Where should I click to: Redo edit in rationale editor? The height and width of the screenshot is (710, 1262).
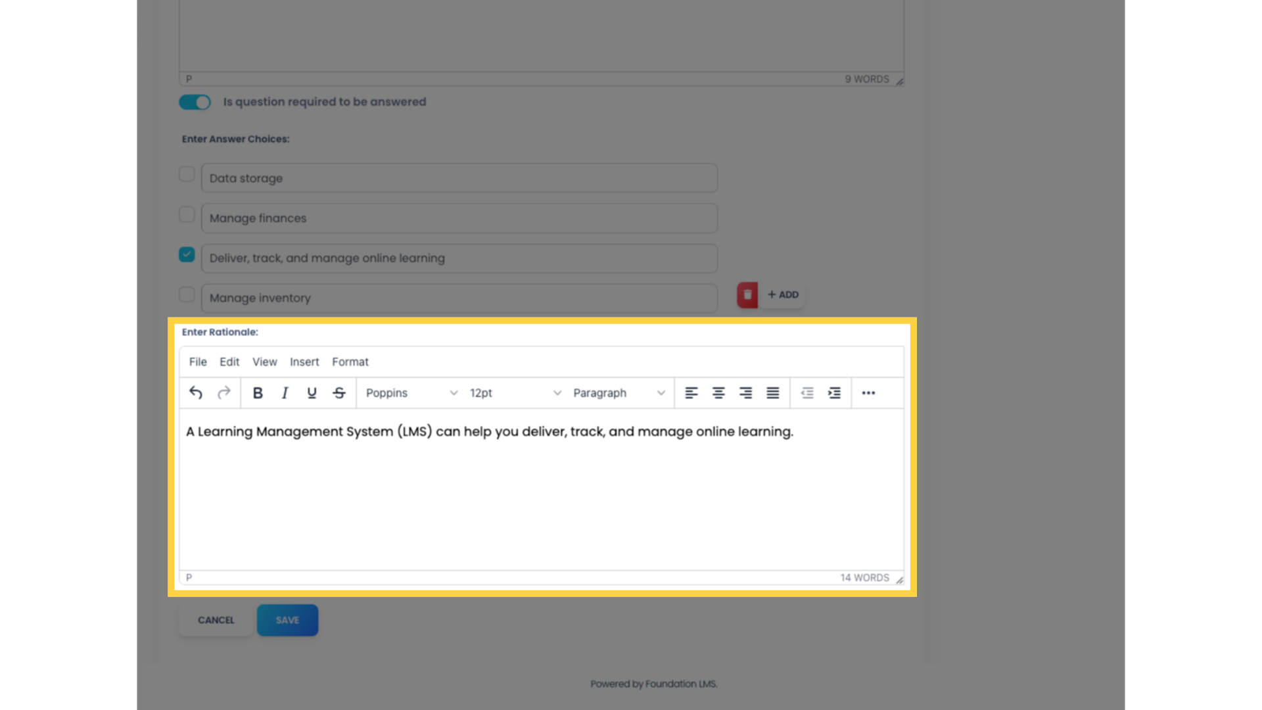223,392
